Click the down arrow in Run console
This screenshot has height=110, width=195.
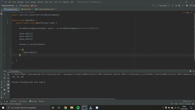click(x=8, y=78)
